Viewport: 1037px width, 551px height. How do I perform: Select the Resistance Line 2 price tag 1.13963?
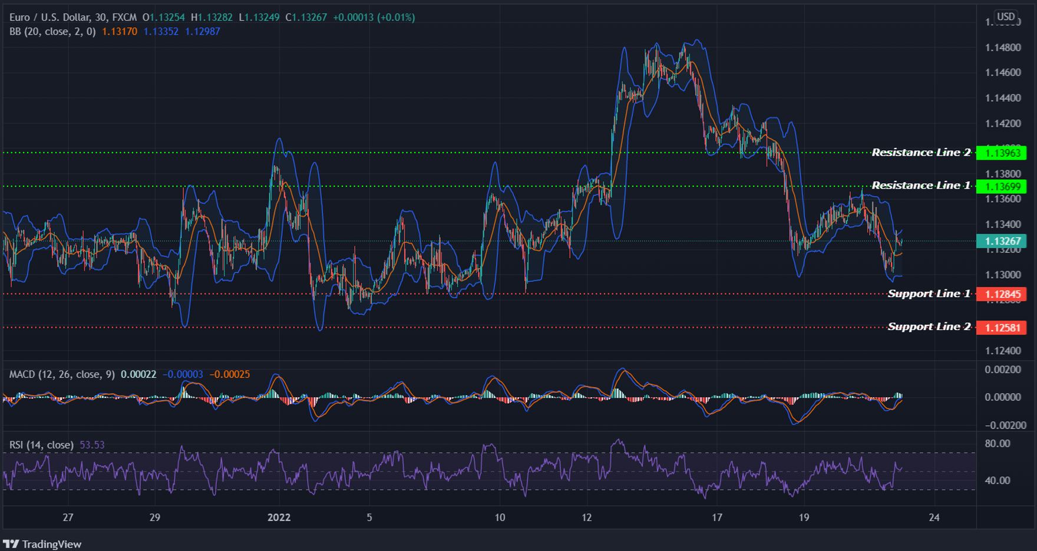(x=1003, y=153)
